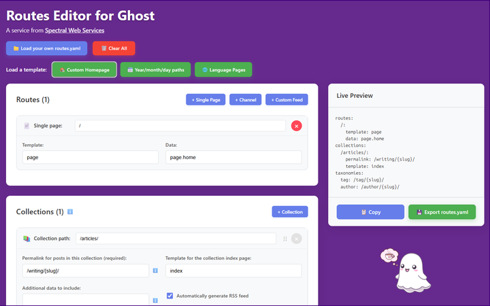This screenshot has width=490, height=306.
Task: Click the 'permalink: /writing/{slug}/' preview line
Action: click(380, 159)
